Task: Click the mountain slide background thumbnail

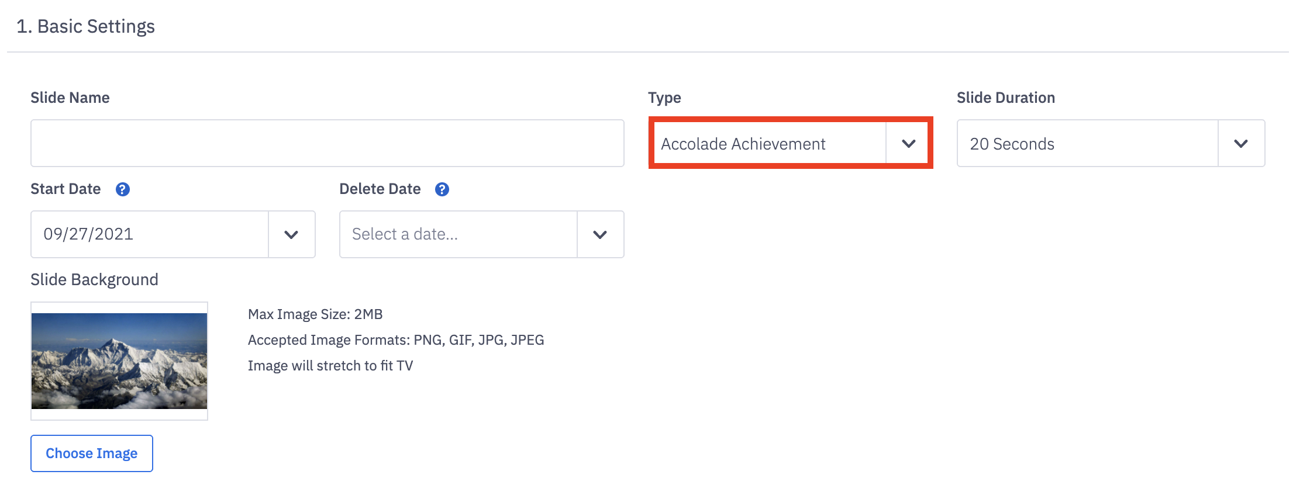Action: (x=119, y=361)
